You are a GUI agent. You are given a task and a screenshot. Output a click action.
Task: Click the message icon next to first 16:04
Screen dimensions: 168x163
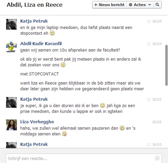[149, 22]
